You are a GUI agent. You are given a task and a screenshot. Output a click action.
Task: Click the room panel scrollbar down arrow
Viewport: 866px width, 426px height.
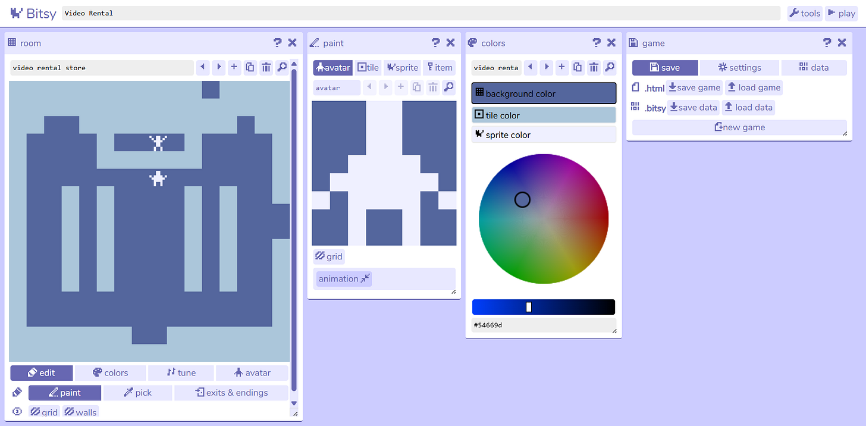(294, 403)
